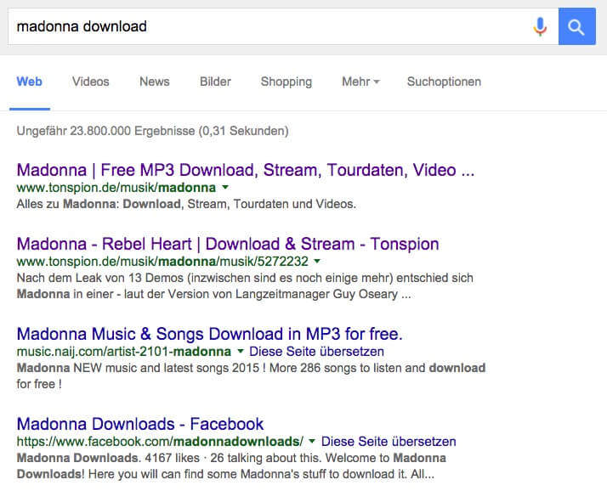This screenshot has height=491, width=607.
Task: Select the Web tab
Action: 30,82
